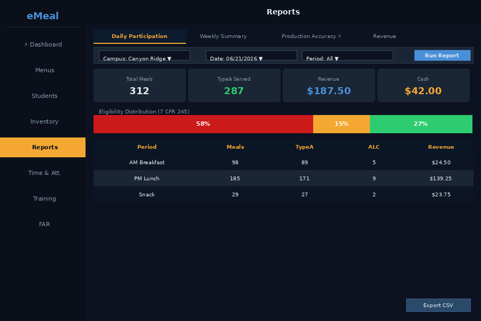The width and height of the screenshot is (481, 321).
Task: Click the AM Breakfast revenue $24.50
Action: coord(441,163)
